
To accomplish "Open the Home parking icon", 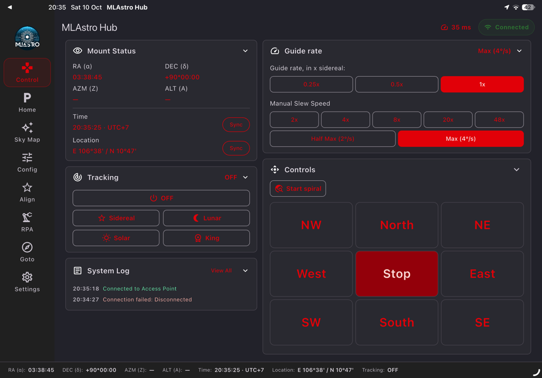I will [28, 98].
